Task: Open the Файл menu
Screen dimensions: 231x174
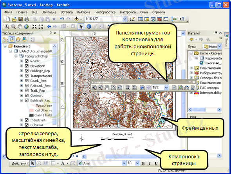Action: point(8,12)
